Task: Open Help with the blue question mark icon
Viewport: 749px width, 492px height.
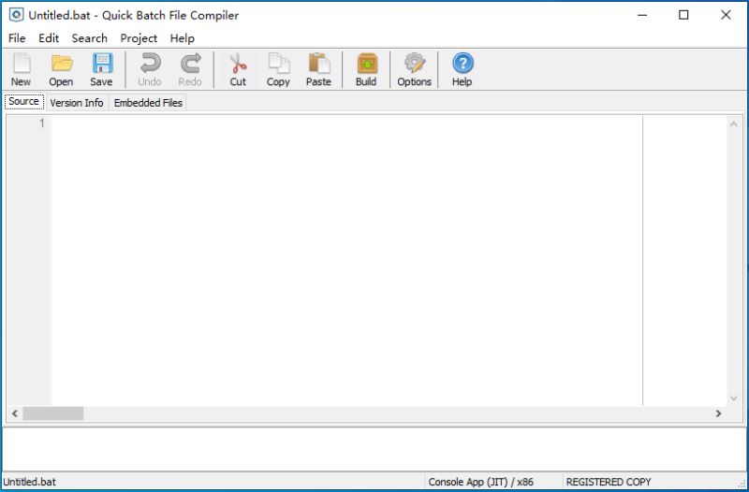Action: point(462,69)
